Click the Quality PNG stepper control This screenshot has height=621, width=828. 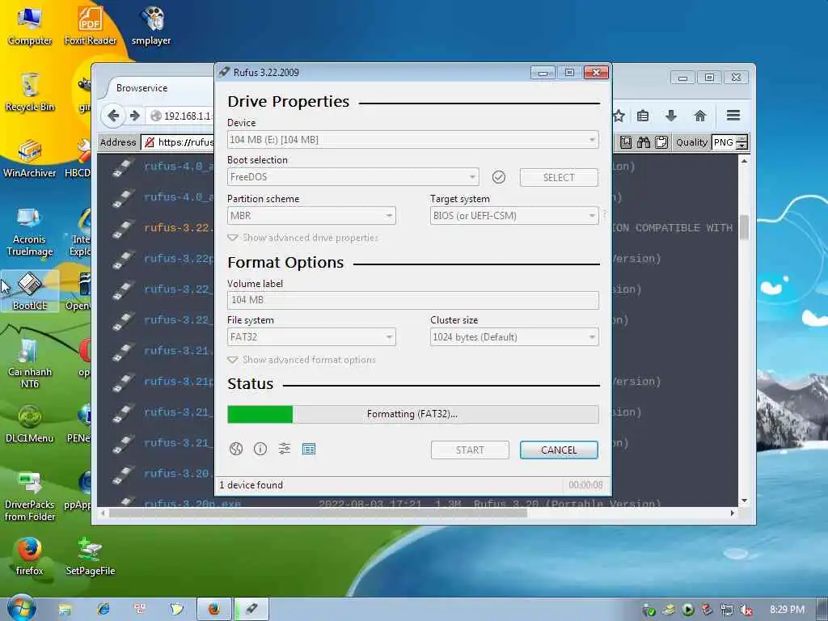(742, 142)
